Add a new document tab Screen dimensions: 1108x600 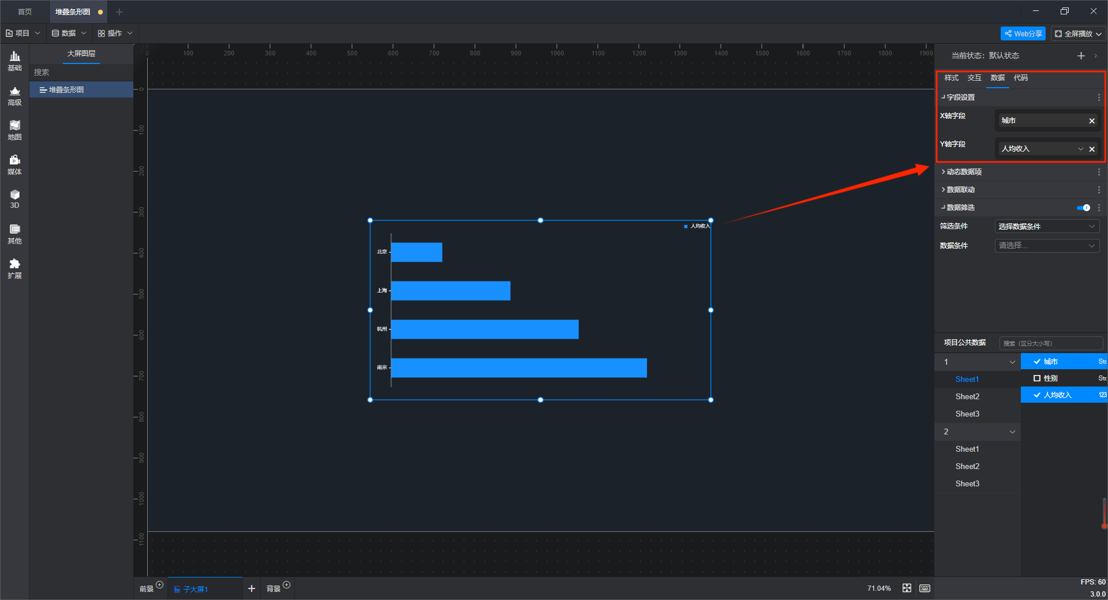pyautogui.click(x=119, y=12)
